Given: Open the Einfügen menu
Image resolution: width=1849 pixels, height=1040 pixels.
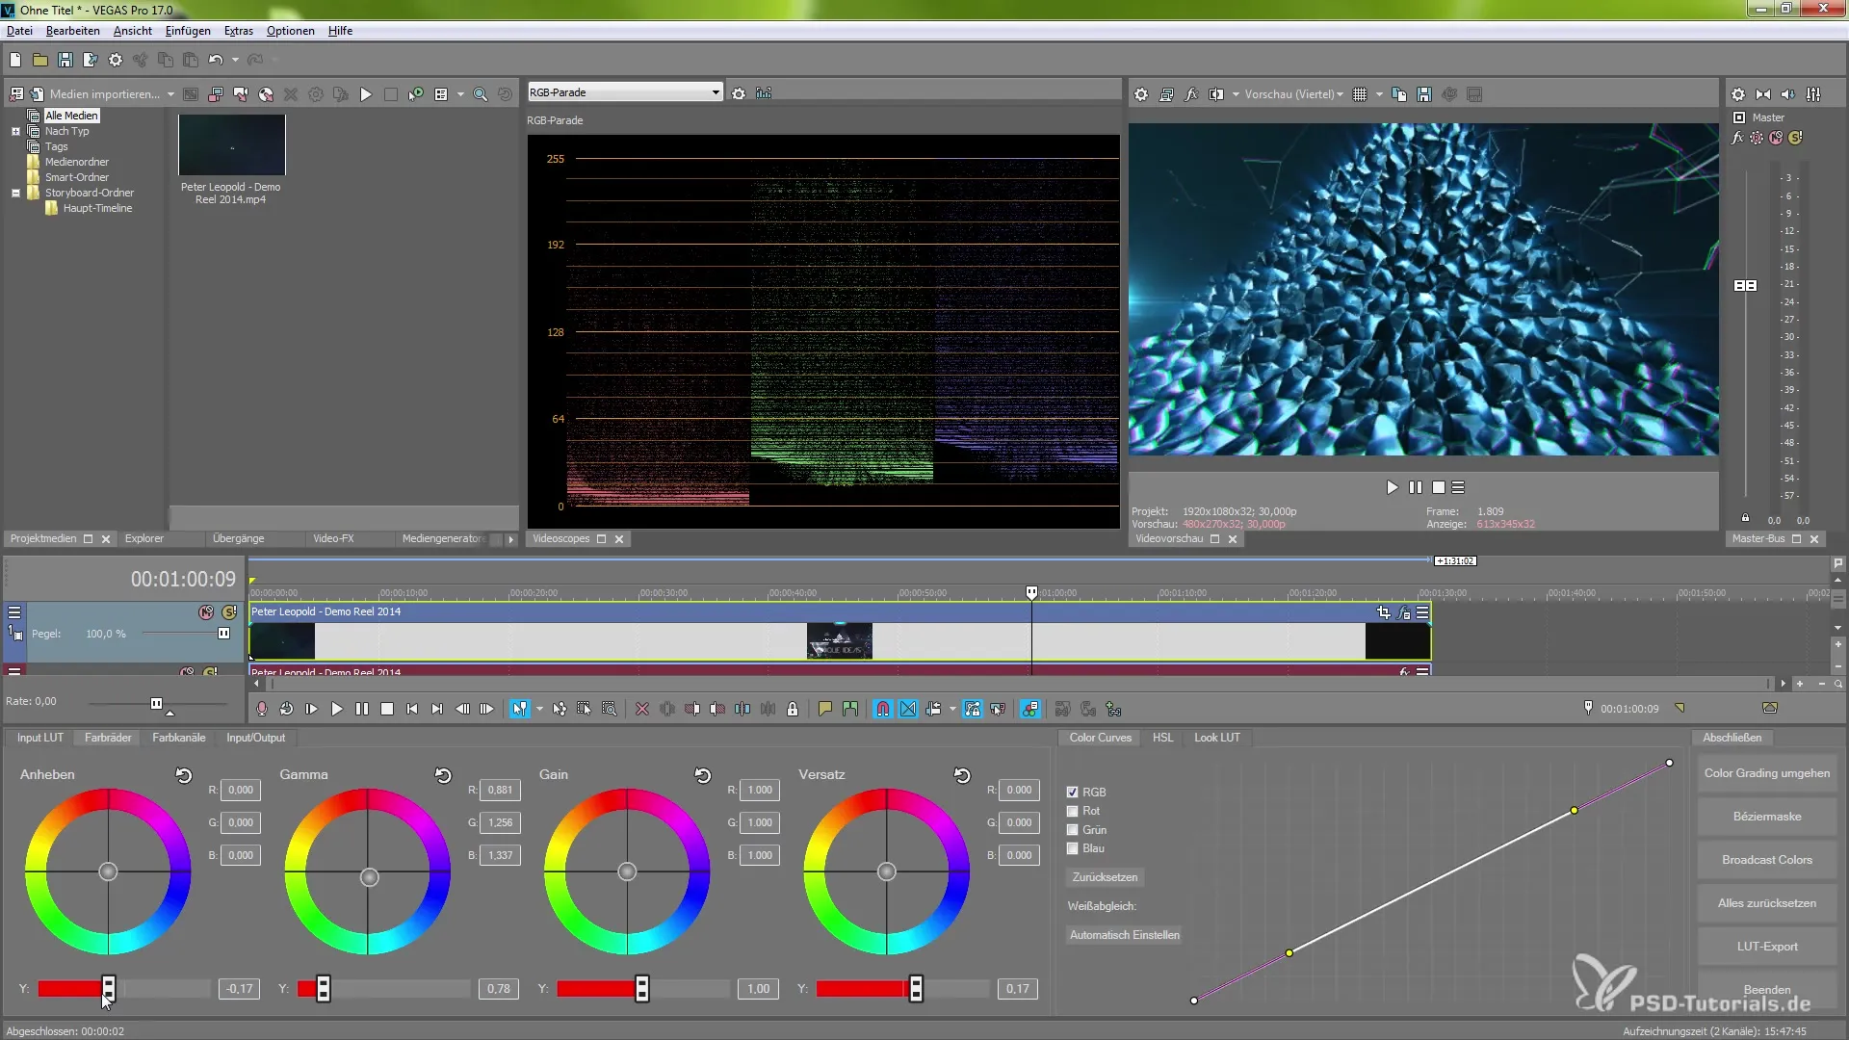Looking at the screenshot, I should tap(188, 31).
